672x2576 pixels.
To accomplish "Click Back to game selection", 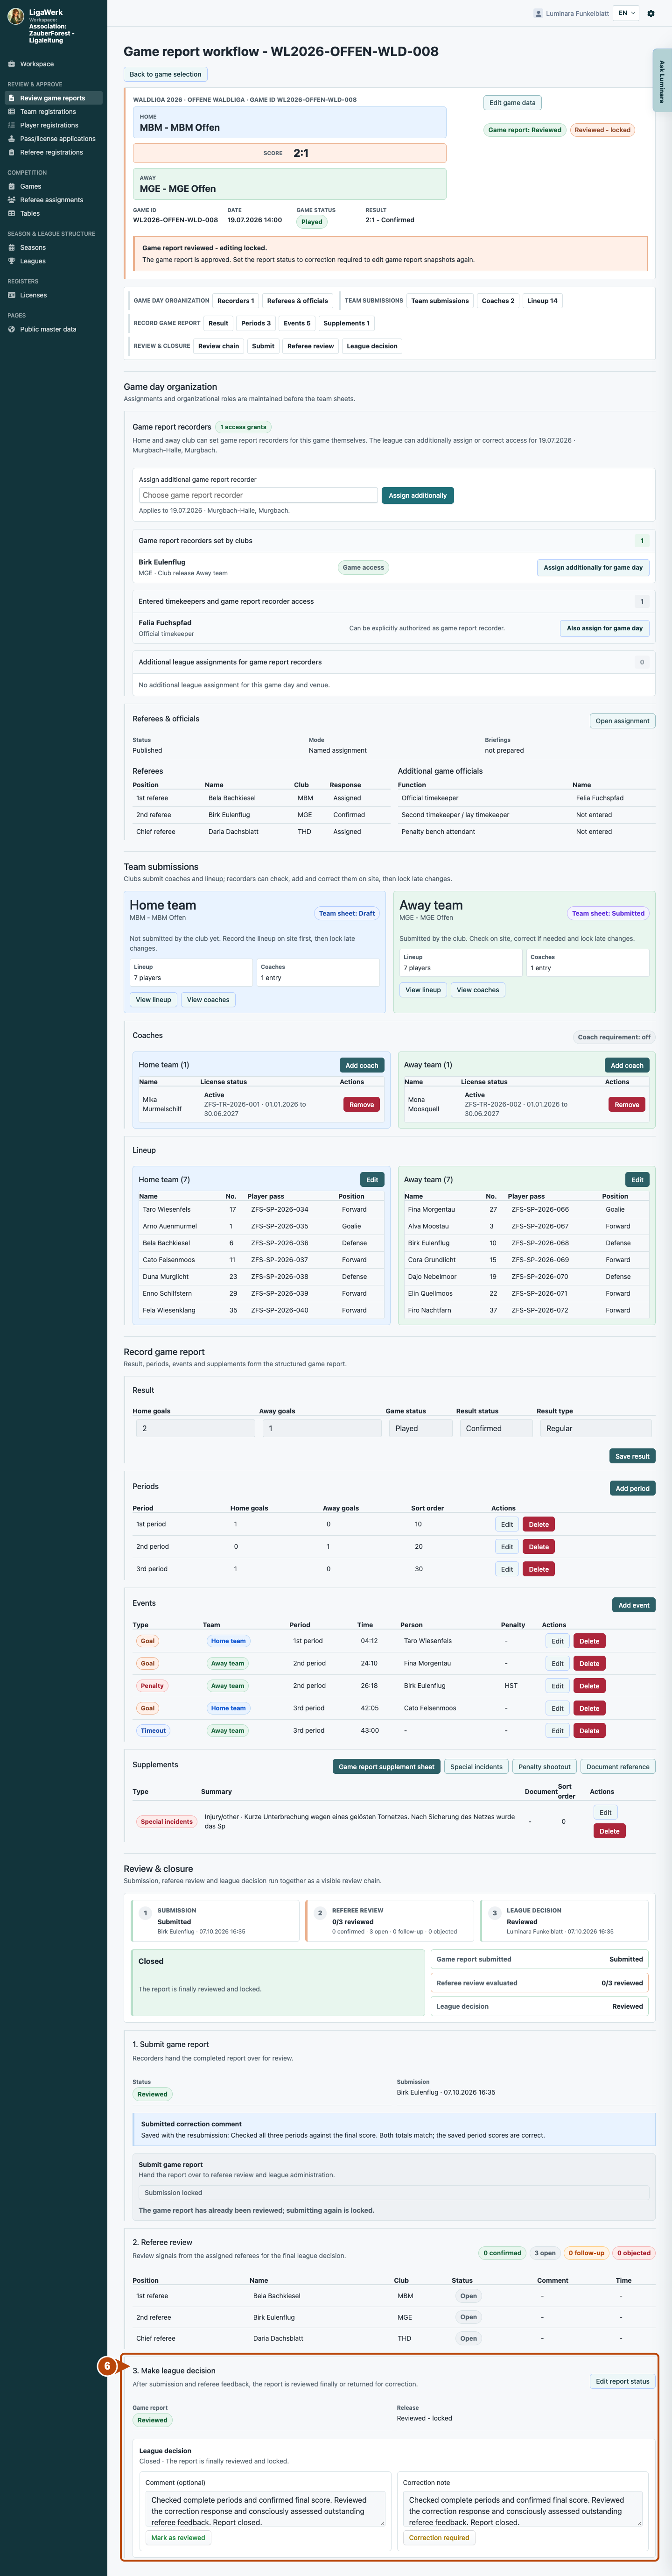I will pyautogui.click(x=165, y=74).
